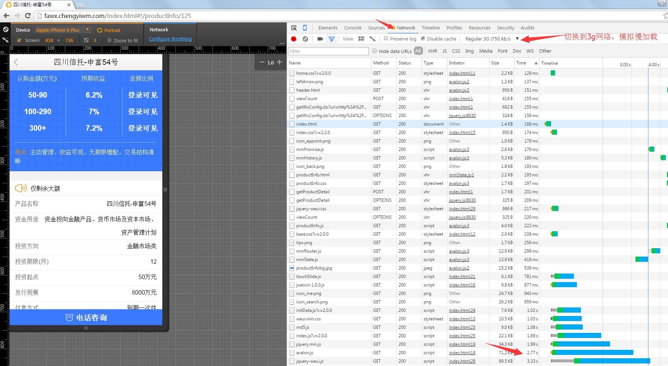
Task: Select the jquery-weui.js request row
Action: [478, 361]
